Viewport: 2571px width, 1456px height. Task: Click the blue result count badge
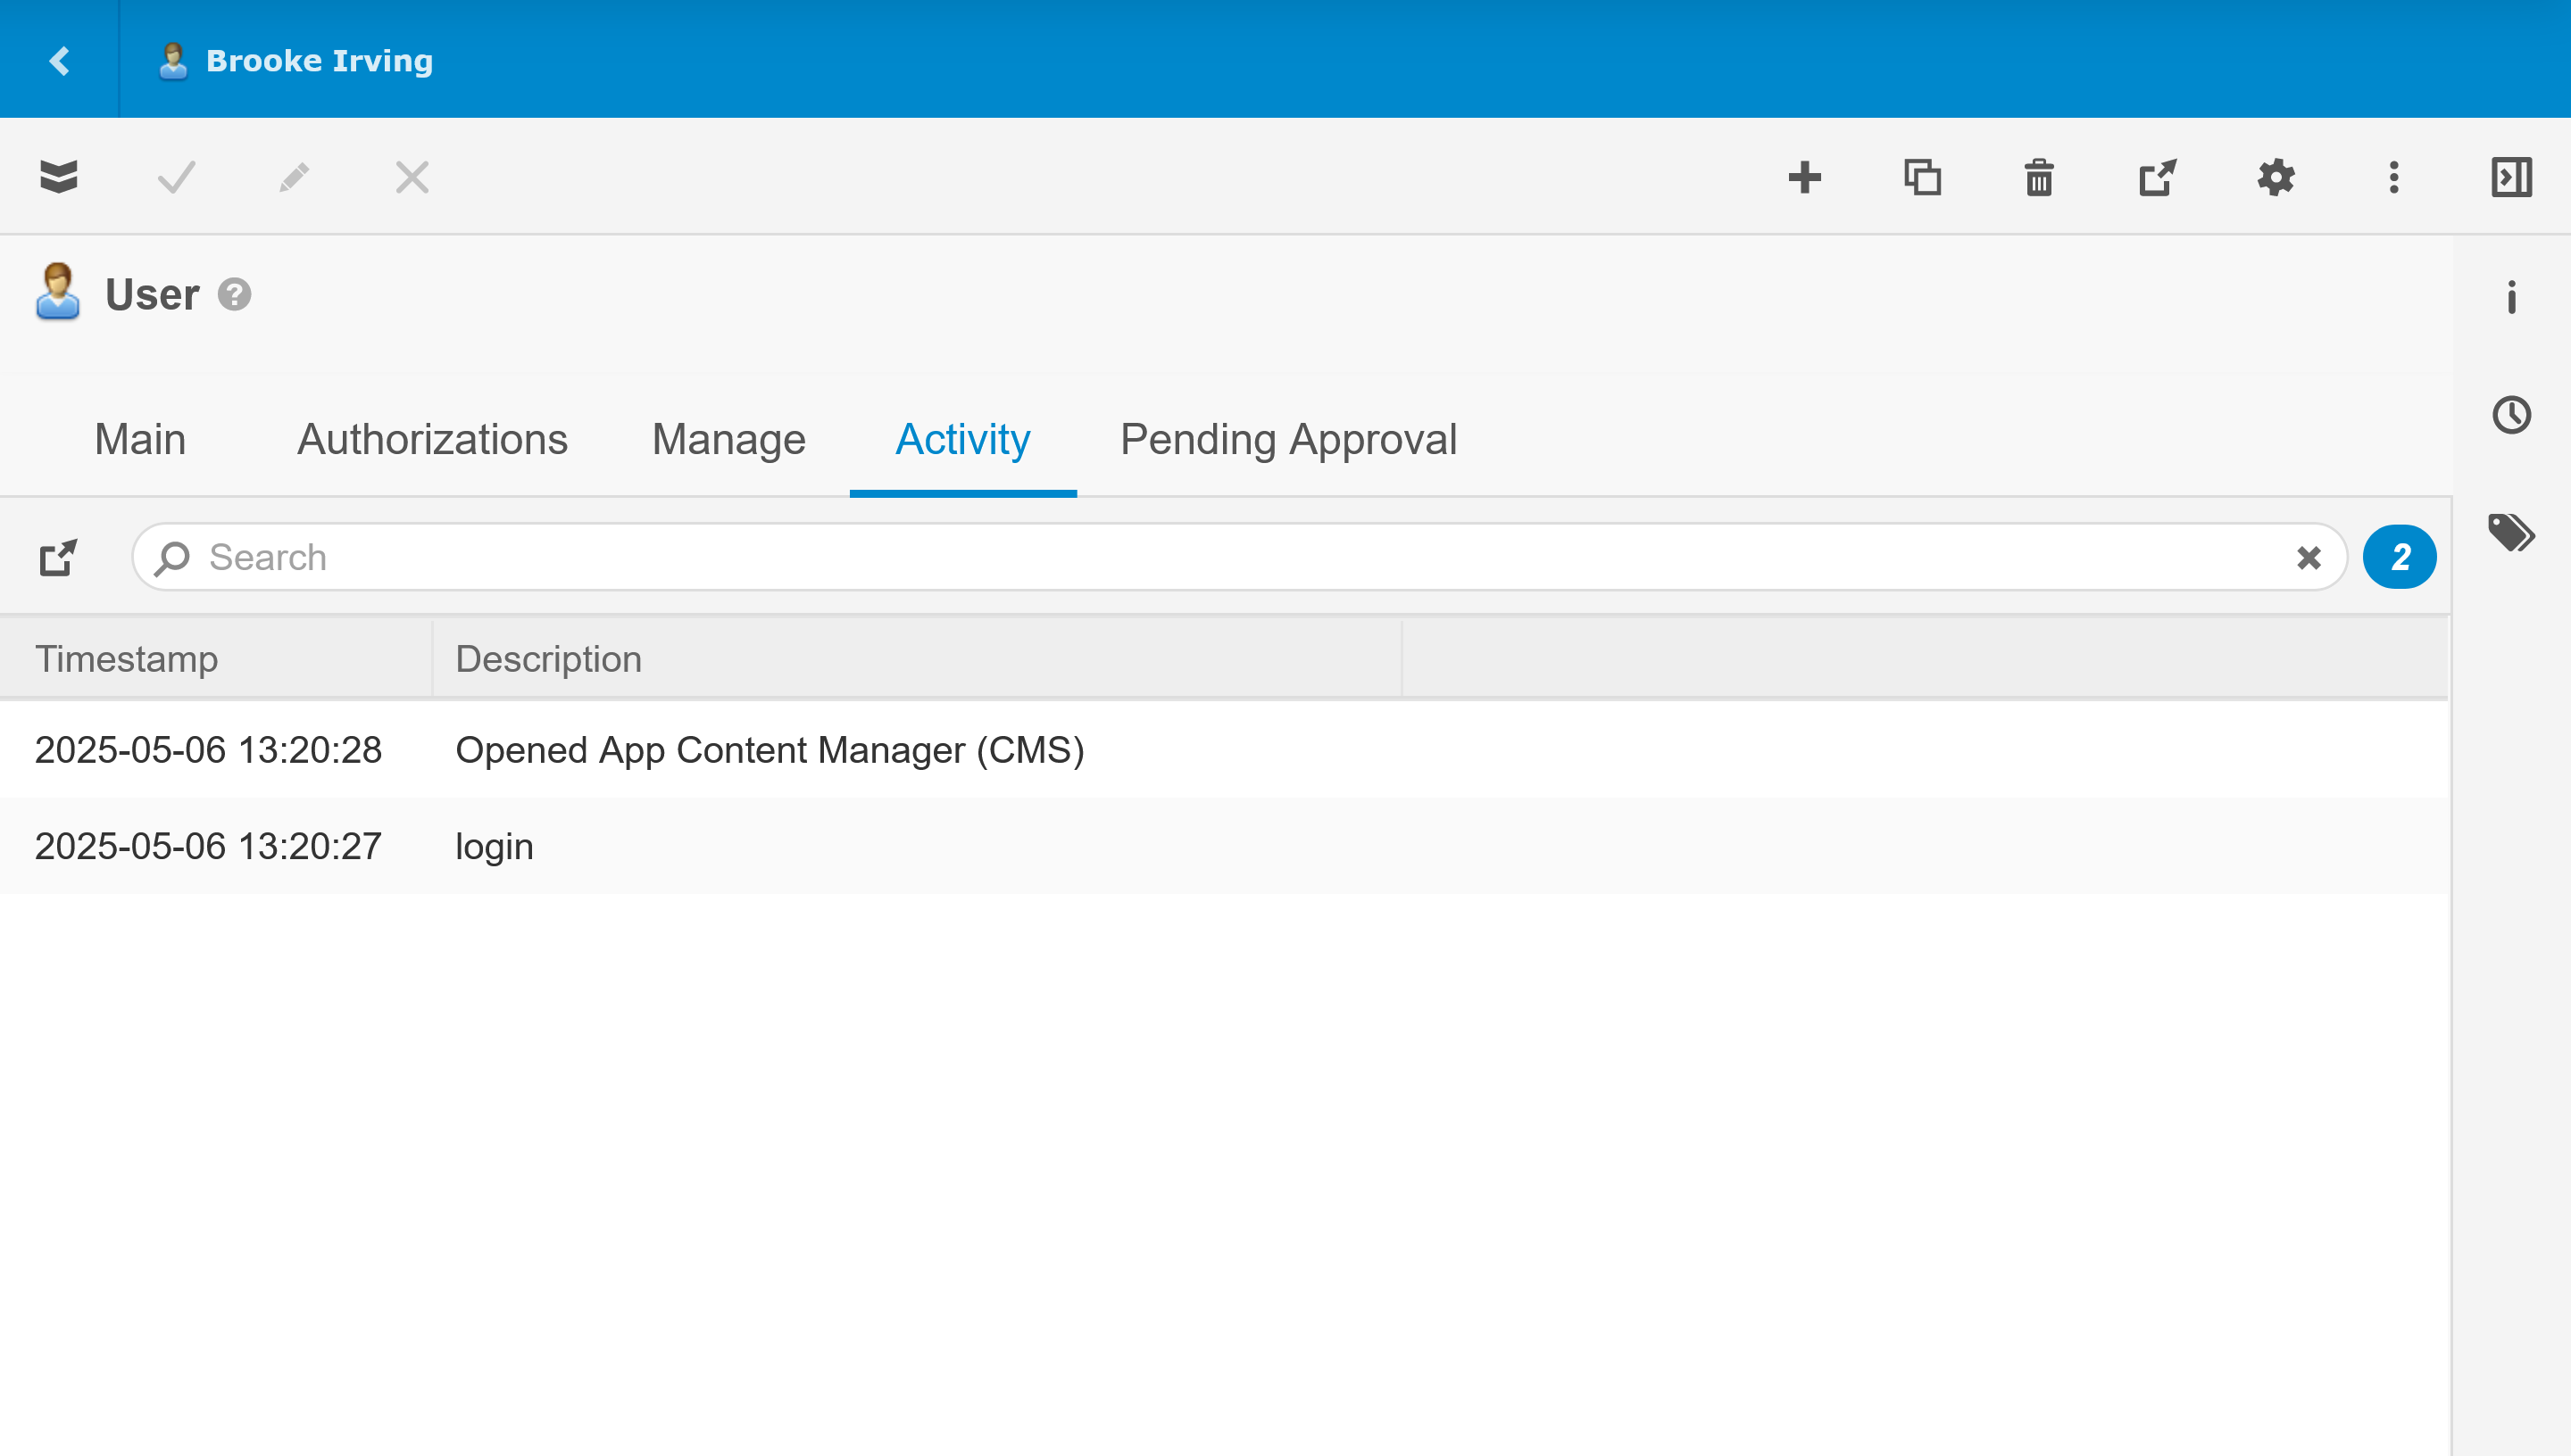(x=2399, y=557)
